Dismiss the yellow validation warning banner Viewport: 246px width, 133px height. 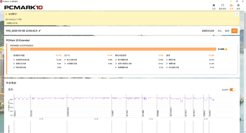click(237, 14)
